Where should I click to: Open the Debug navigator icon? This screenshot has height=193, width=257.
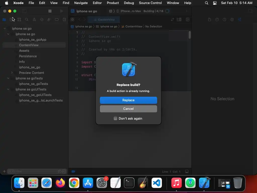[x=49, y=20]
